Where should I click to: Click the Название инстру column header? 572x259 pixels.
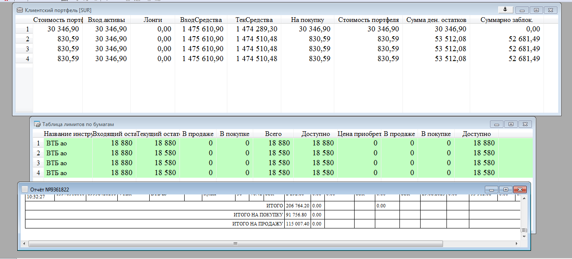(x=68, y=134)
